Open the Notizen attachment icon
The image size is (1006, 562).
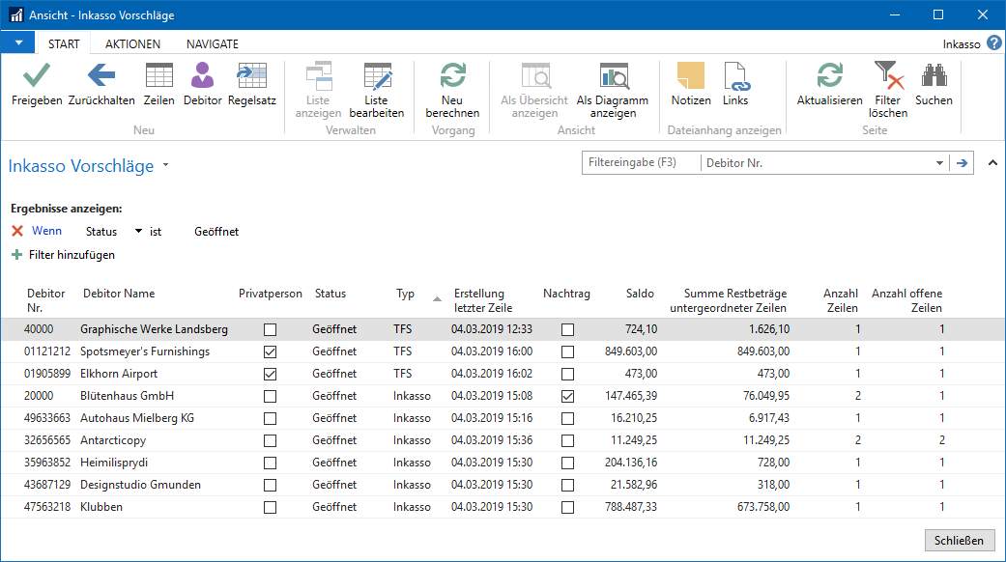[691, 76]
